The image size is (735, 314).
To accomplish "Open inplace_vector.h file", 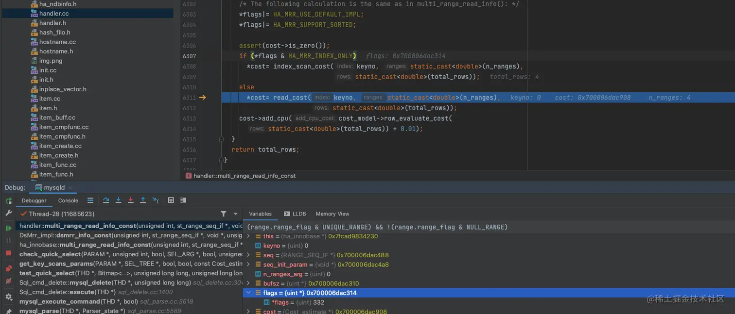I will coord(63,89).
